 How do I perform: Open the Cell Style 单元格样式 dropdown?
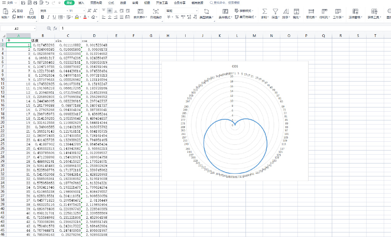[x=246, y=17]
